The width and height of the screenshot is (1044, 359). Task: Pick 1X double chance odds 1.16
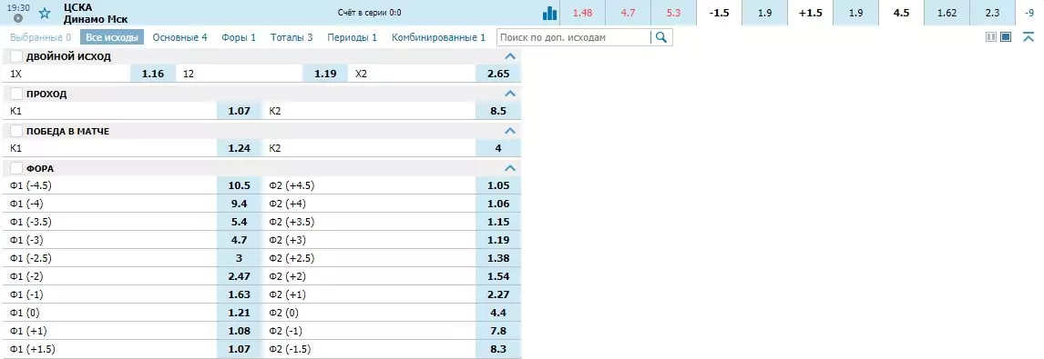153,74
